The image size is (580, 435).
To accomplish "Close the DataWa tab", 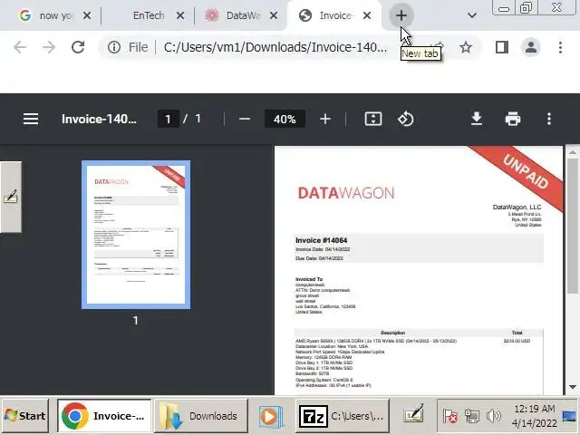I will [x=274, y=15].
